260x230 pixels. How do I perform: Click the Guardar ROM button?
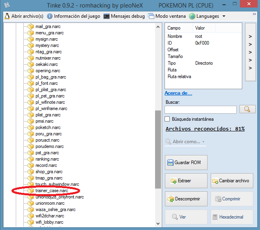pos(186,162)
